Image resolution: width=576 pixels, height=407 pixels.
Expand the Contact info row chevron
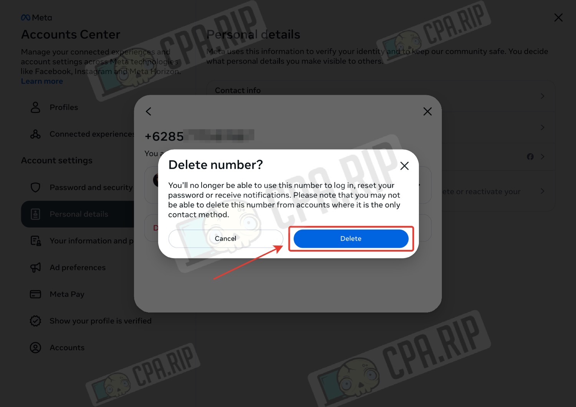tap(542, 96)
